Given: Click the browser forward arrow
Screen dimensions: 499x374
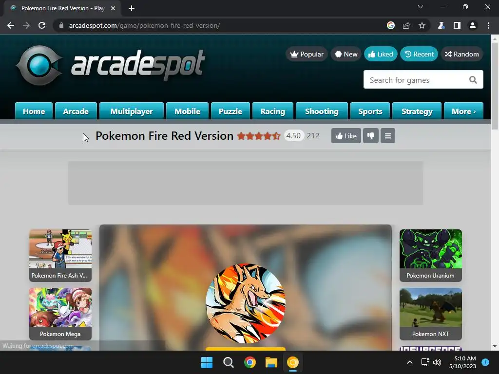Looking at the screenshot, I should [x=26, y=25].
